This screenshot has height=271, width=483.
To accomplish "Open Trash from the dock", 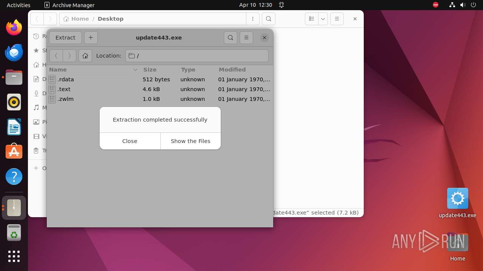I will click(x=14, y=232).
